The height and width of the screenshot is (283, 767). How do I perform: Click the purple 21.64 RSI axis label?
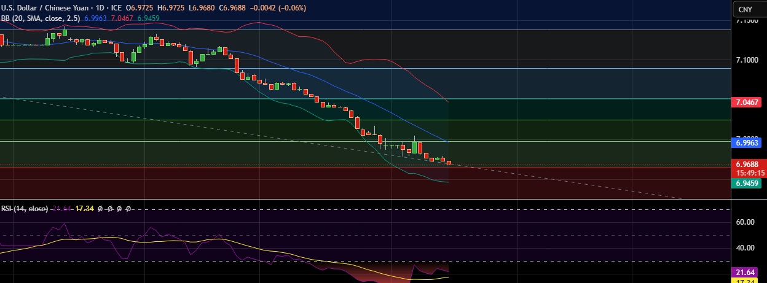[744, 272]
